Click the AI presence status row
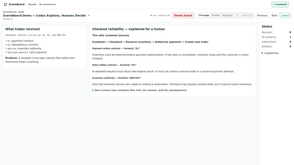The width and height of the screenshot is (294, 165). point(276,37)
